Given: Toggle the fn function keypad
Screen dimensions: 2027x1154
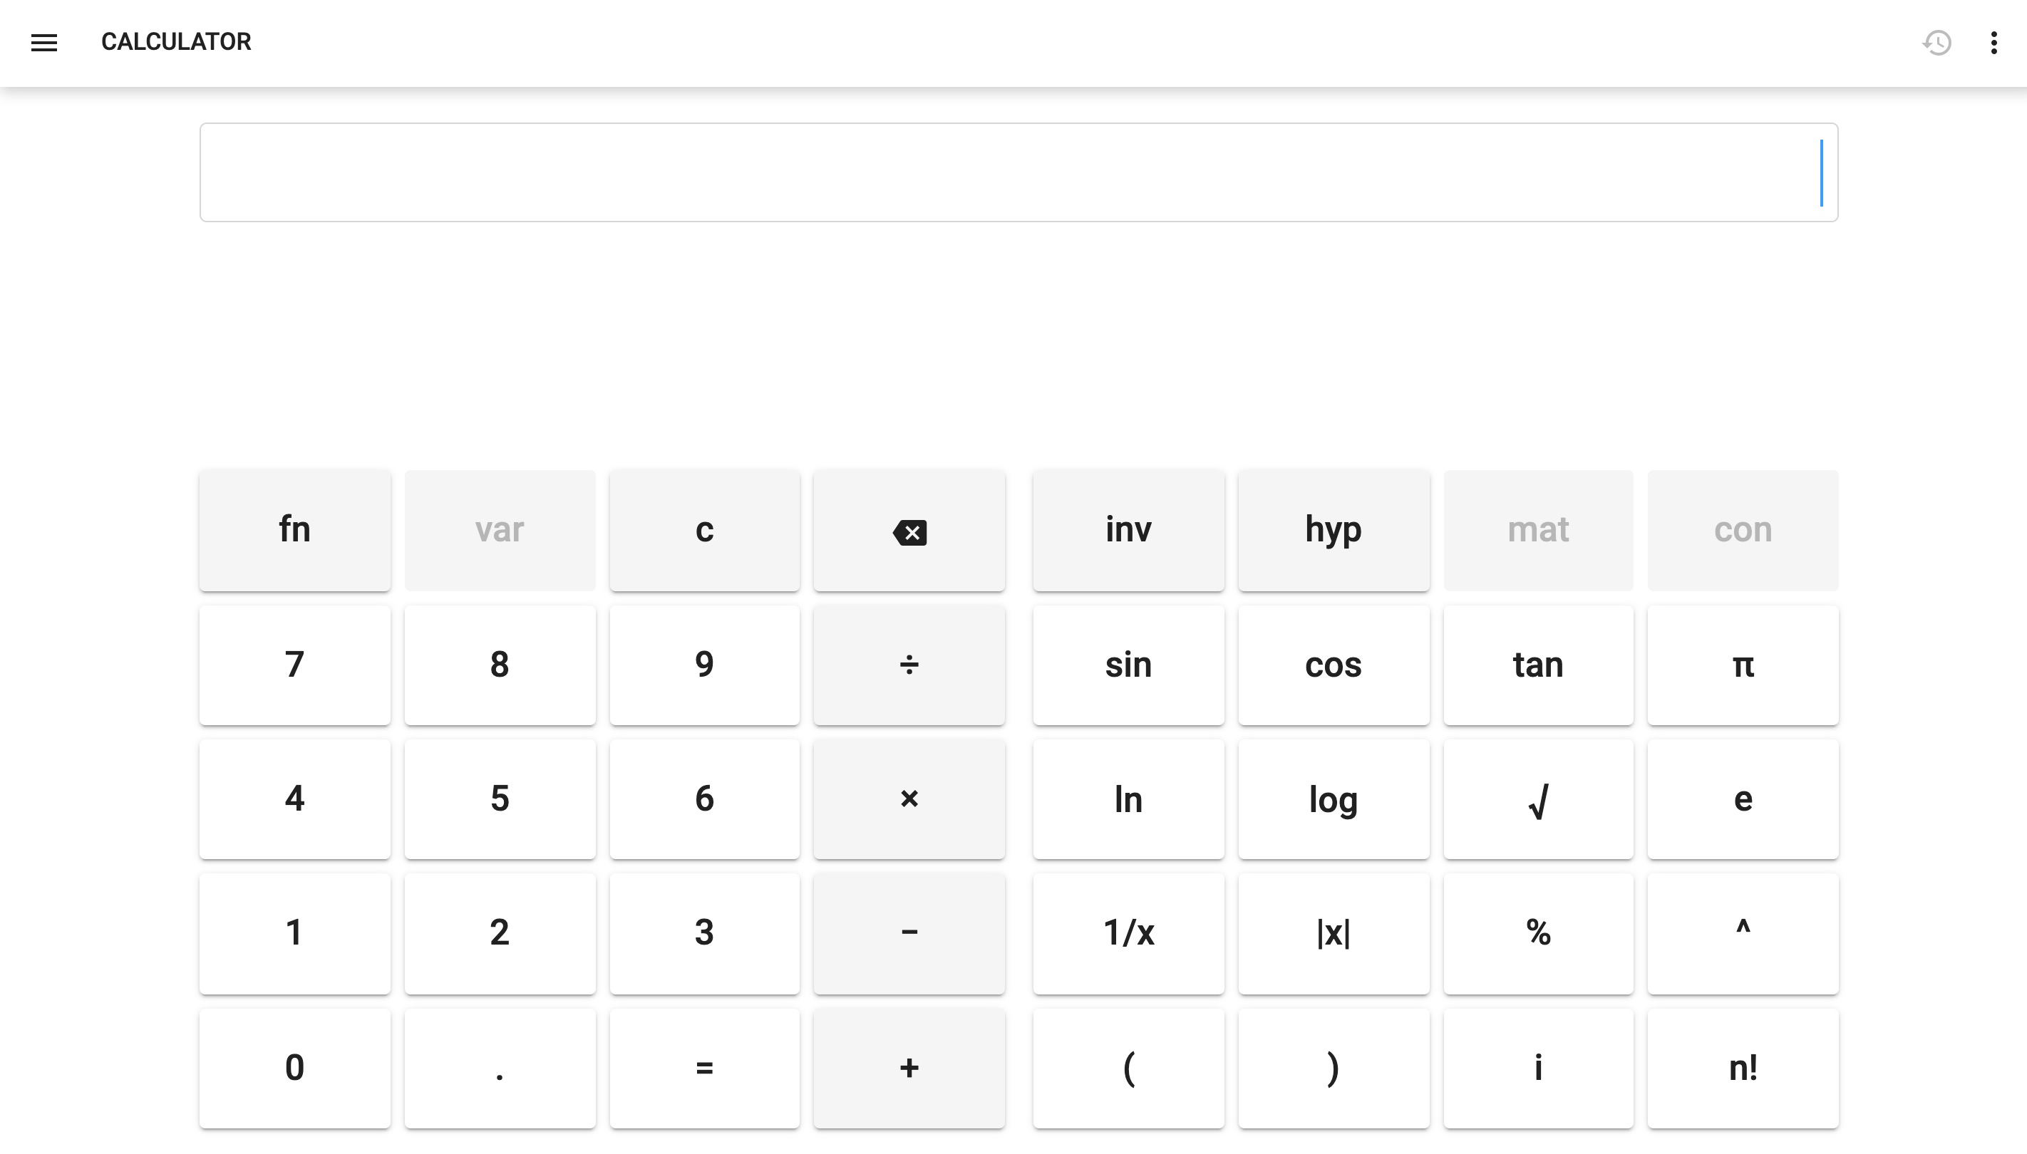Looking at the screenshot, I should click(x=294, y=530).
